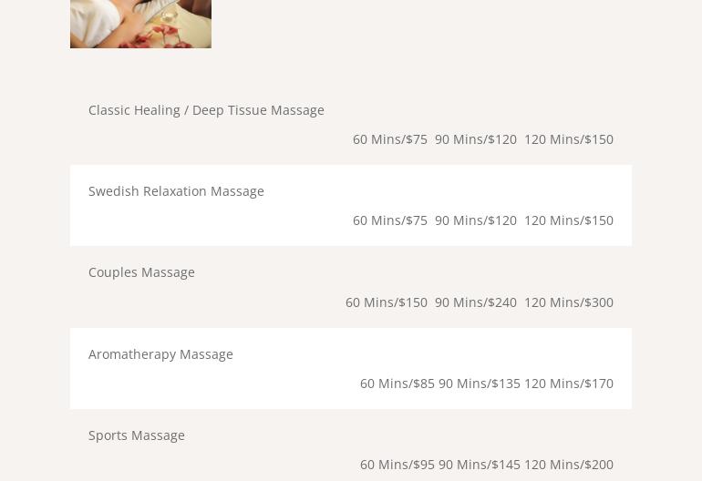
Task: Select Classic Healing / Deep Tissue Massage title
Action: coord(206,110)
